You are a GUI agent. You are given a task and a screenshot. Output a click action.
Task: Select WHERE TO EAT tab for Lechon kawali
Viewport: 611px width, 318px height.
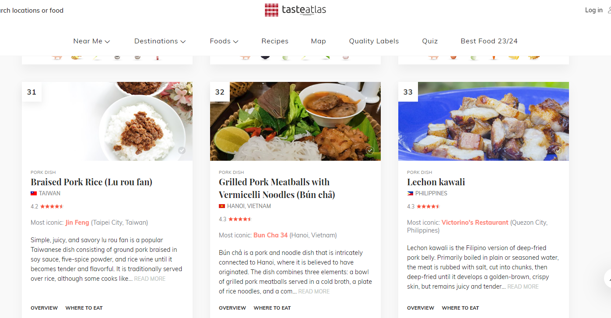tap(460, 308)
